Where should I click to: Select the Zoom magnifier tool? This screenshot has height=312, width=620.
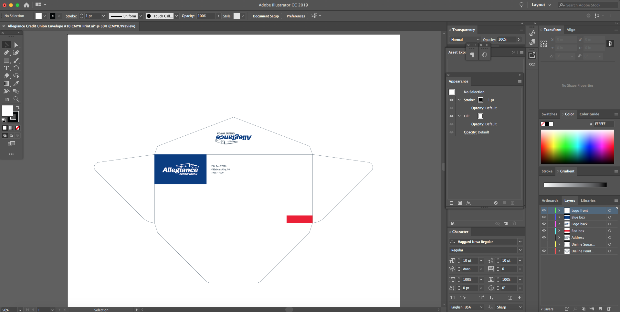point(16,99)
